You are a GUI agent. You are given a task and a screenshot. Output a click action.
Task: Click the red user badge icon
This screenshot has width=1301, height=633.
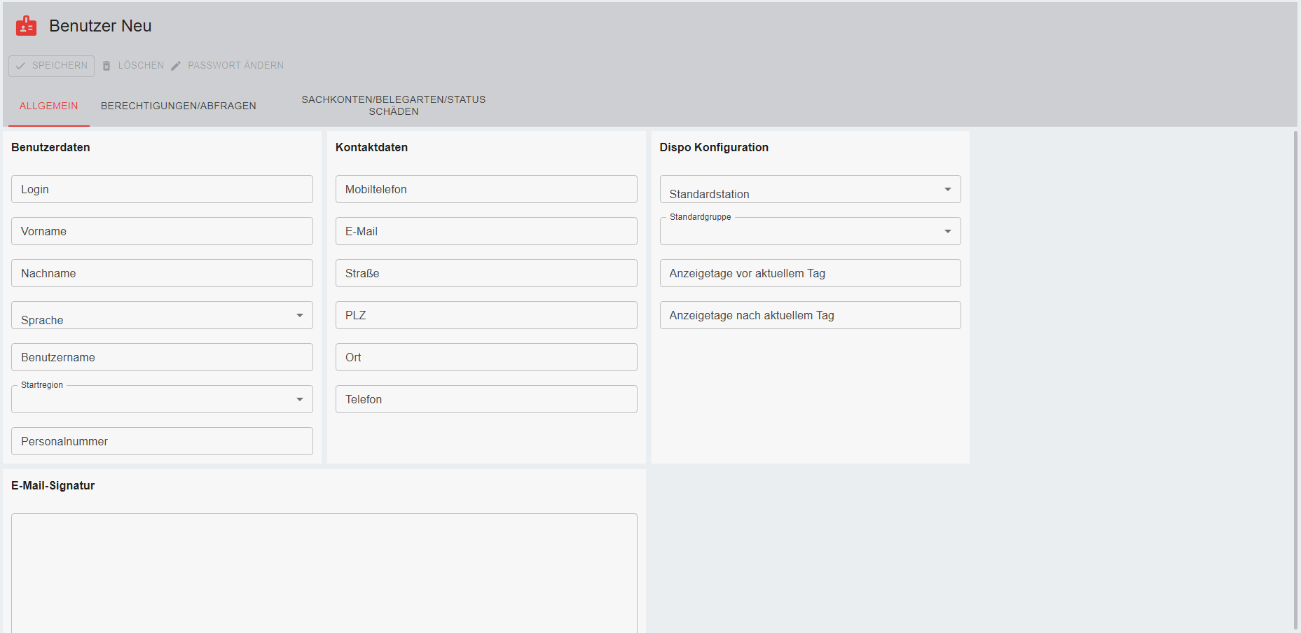pos(26,26)
